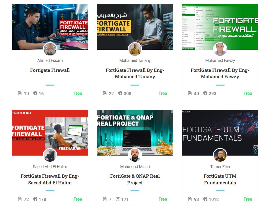This screenshot has width=262, height=212.
Task: Click the Saeed Abd El Halim instructor name
Action: pos(50,167)
